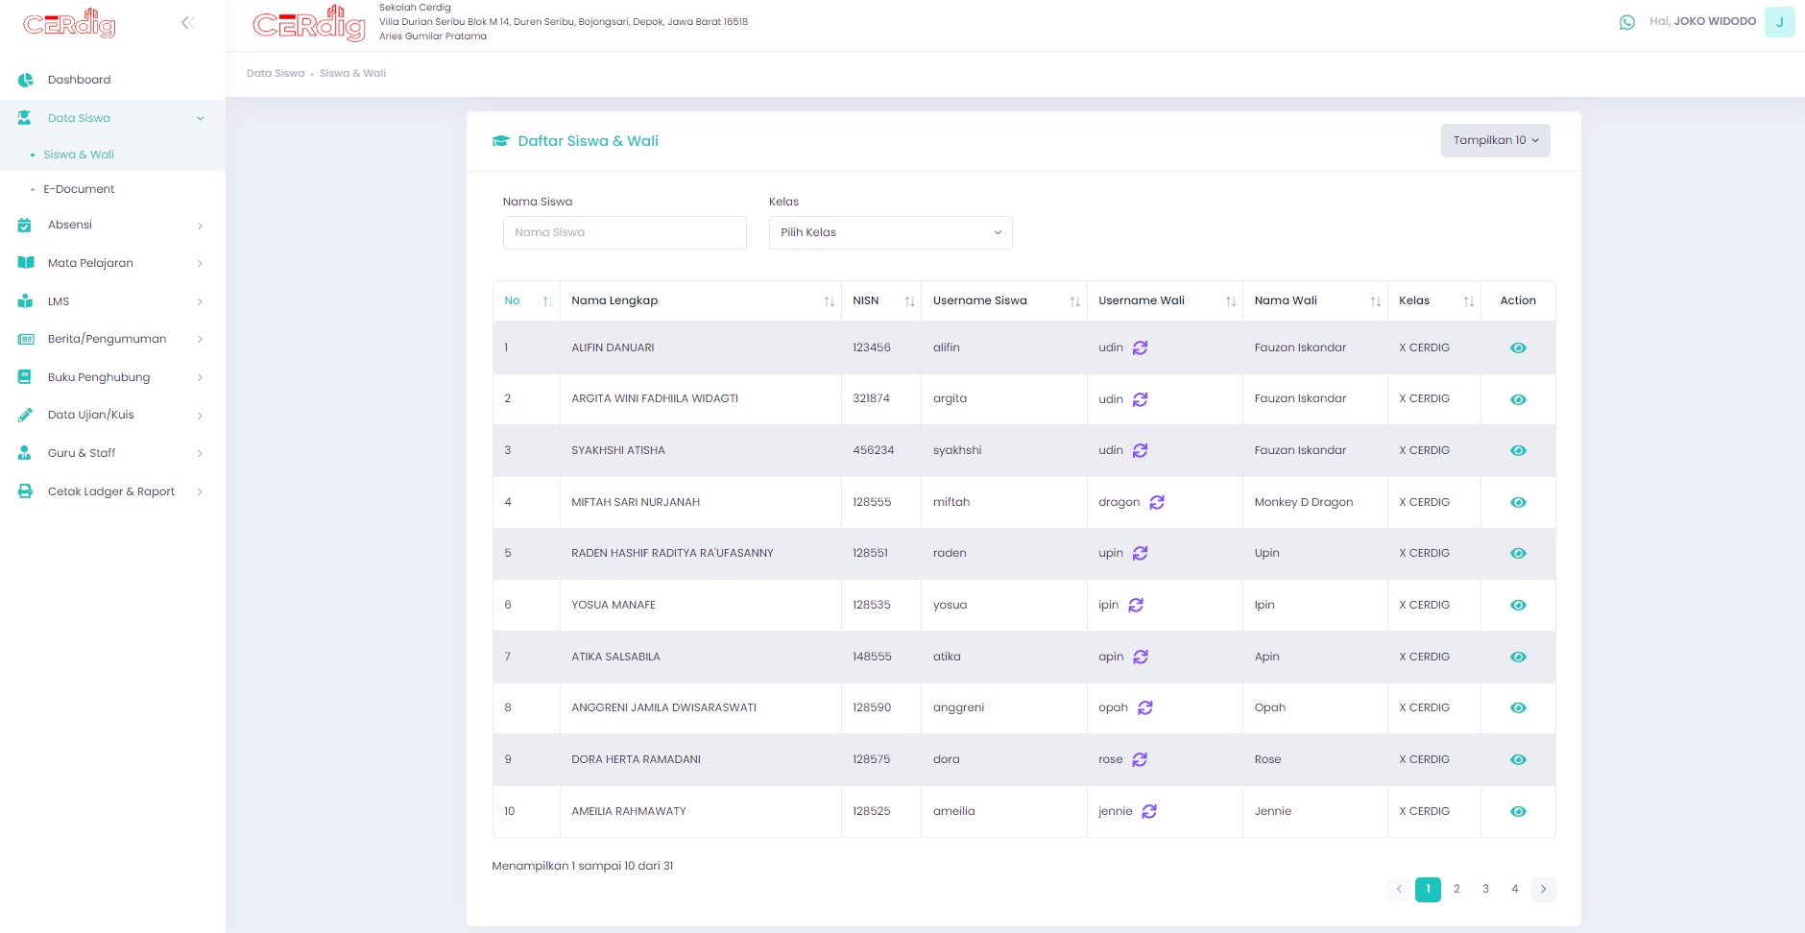This screenshot has width=1805, height=933.
Task: Click the Dashboard pie-chart icon
Action: click(x=26, y=80)
